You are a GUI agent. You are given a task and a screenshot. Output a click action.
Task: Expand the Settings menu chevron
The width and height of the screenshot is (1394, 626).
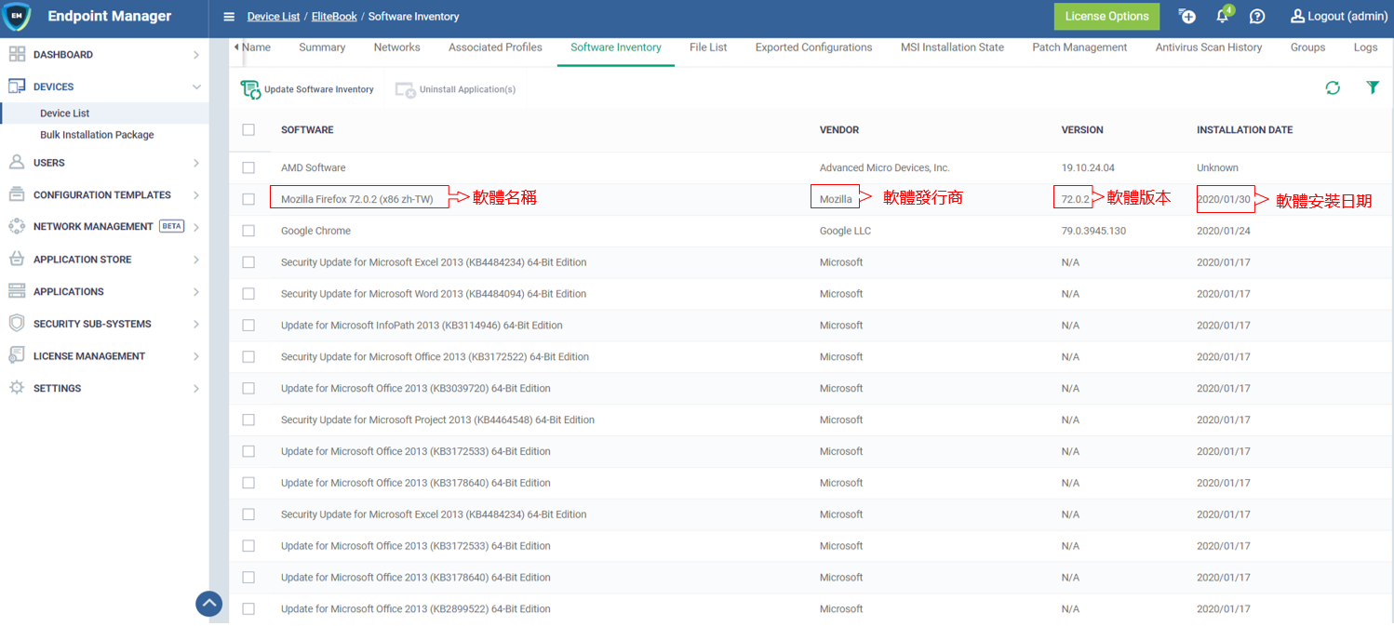pyautogui.click(x=196, y=388)
